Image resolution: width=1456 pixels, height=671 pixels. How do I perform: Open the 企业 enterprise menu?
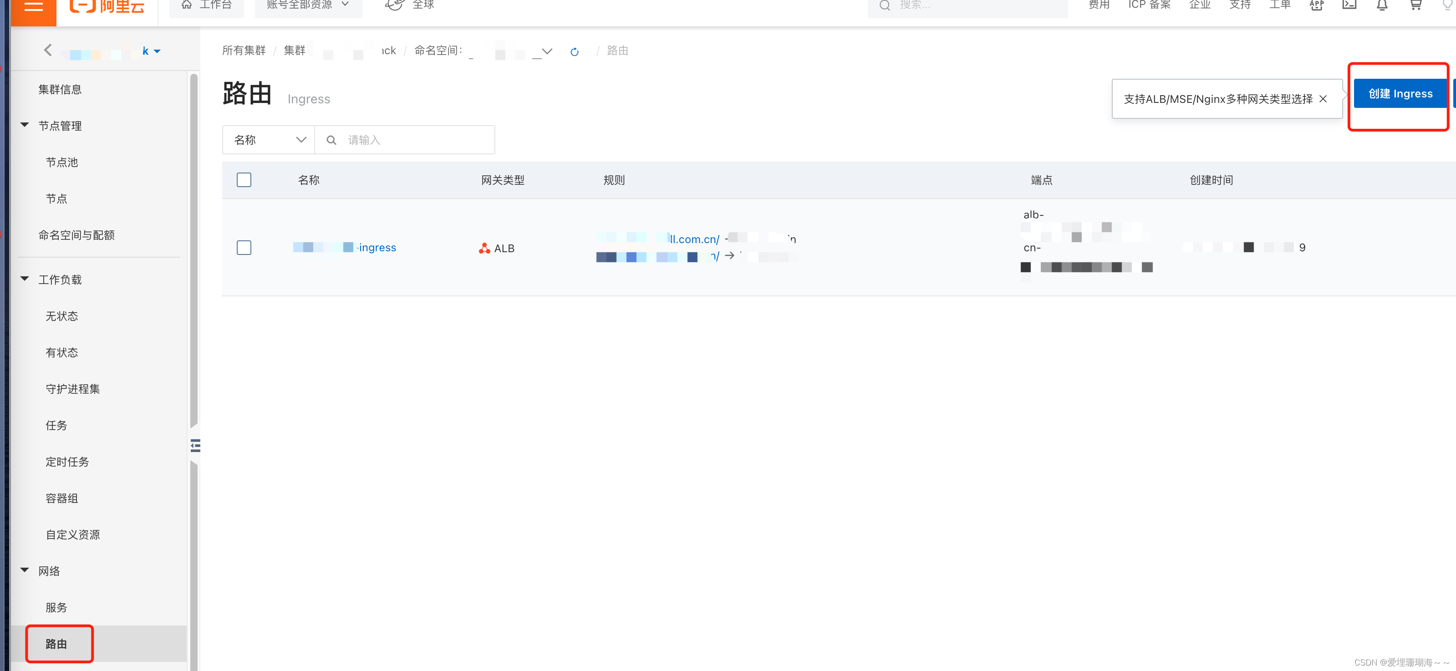tap(1199, 5)
